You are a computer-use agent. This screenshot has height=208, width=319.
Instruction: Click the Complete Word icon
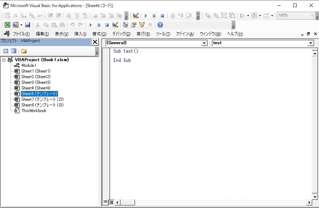40,16
